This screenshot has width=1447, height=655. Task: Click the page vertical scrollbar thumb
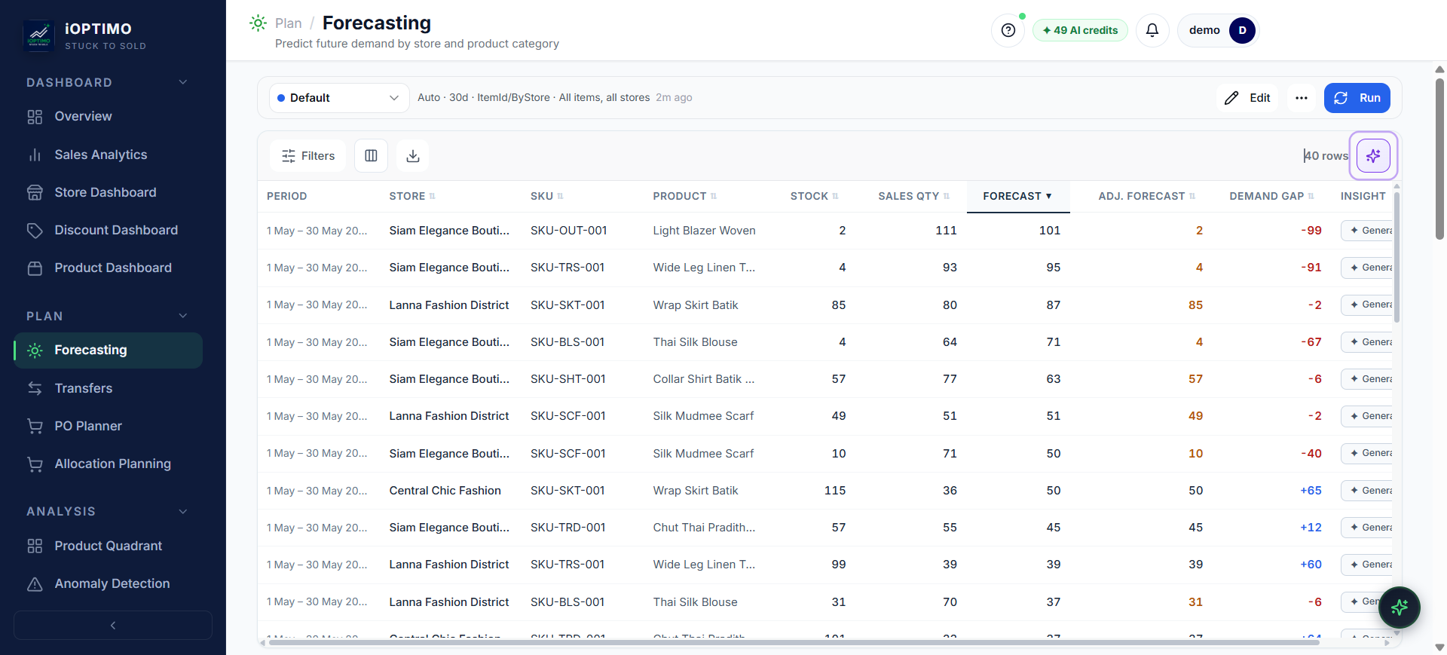coord(1439,158)
